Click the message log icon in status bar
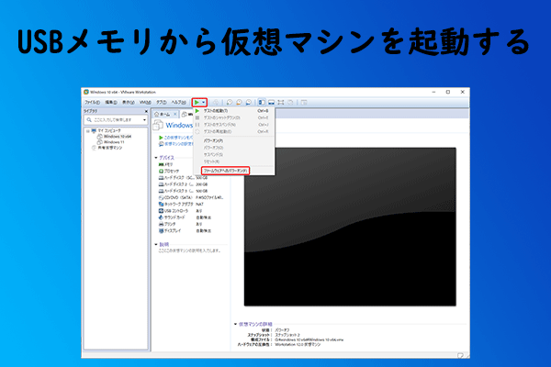The image size is (551, 367). pos(460,355)
